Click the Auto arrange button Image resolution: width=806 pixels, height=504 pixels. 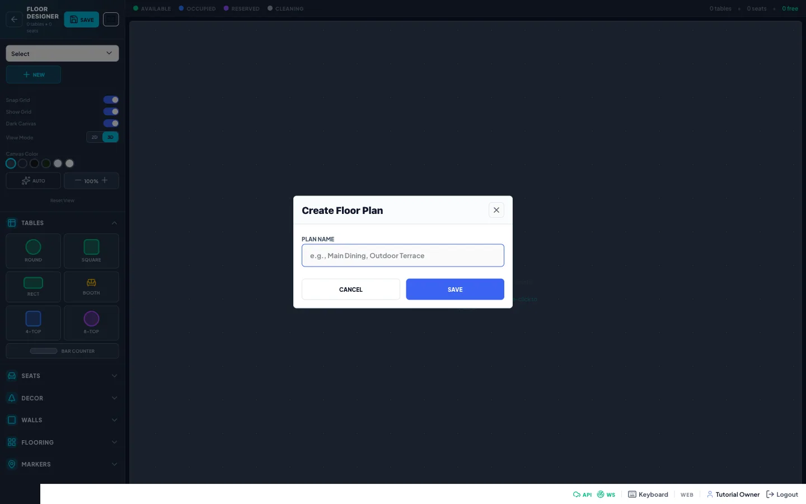click(x=34, y=181)
